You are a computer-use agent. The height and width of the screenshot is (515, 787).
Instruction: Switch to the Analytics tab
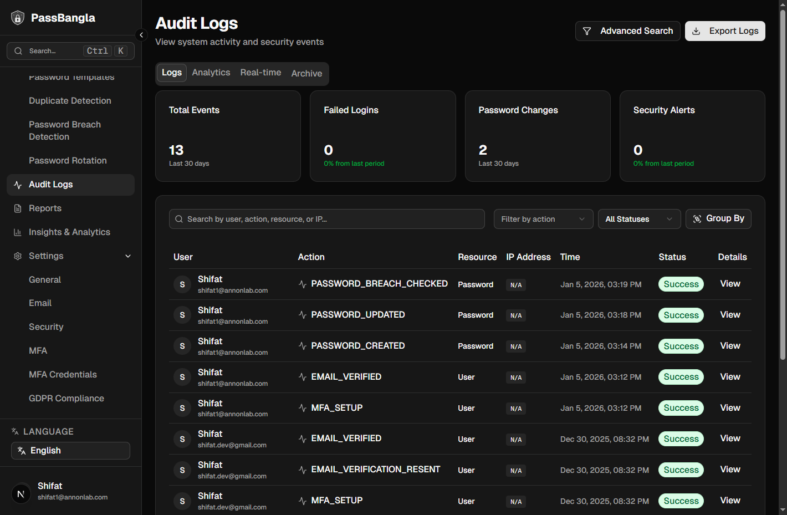tap(211, 72)
